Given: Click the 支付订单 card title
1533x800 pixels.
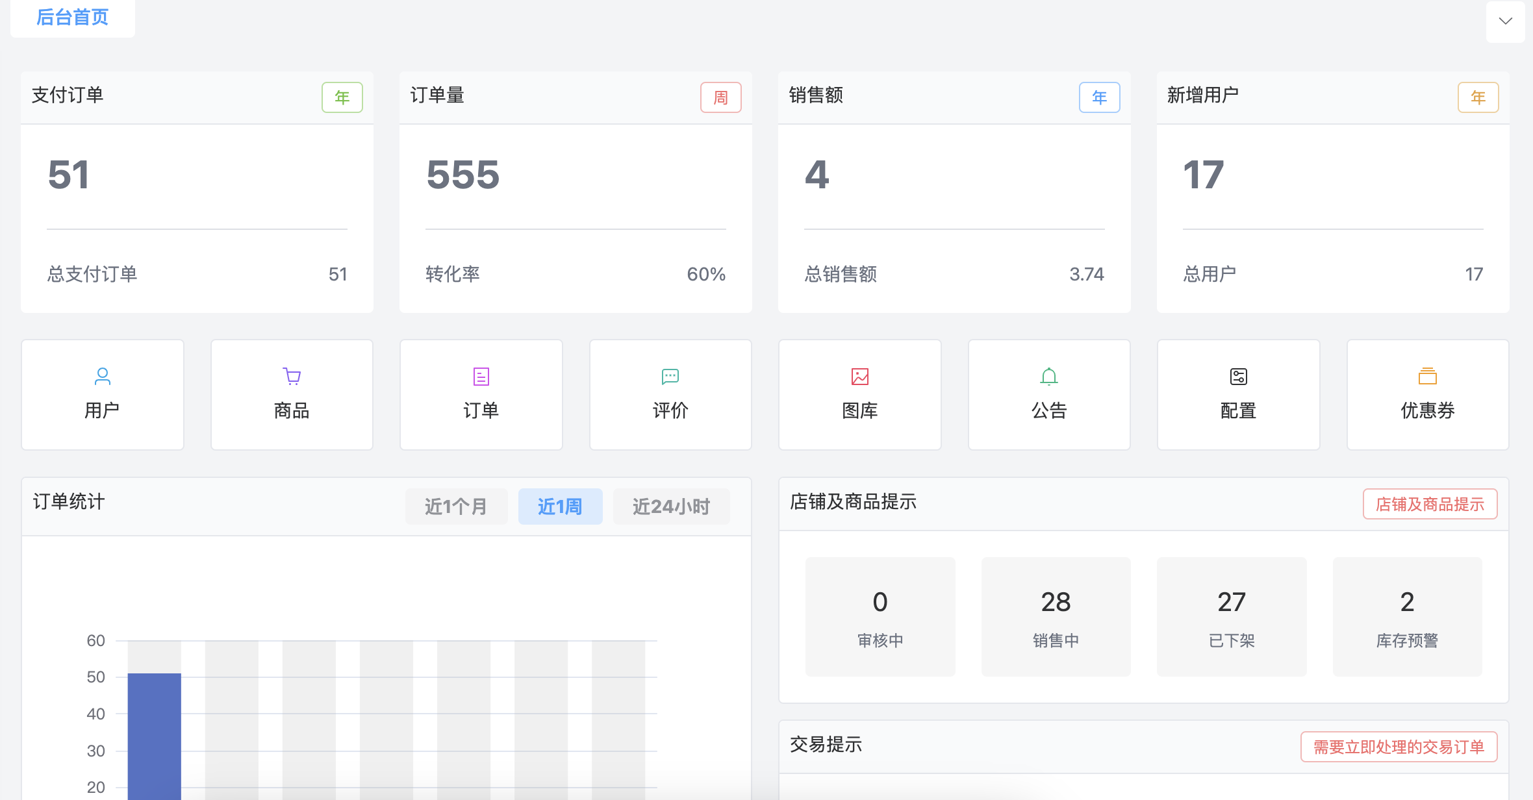Looking at the screenshot, I should [68, 95].
